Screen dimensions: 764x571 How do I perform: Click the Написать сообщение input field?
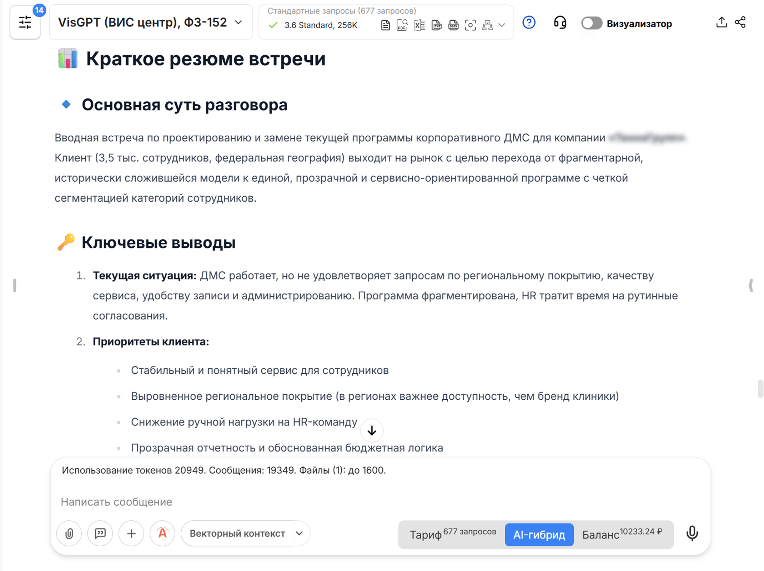[x=380, y=502]
